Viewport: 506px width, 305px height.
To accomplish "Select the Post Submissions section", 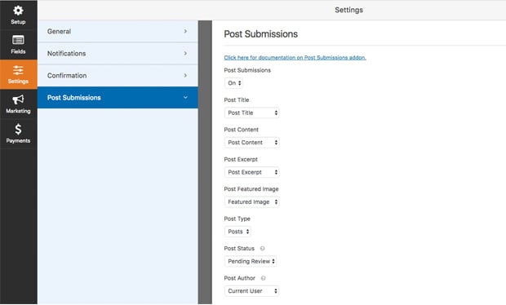I will tap(118, 97).
